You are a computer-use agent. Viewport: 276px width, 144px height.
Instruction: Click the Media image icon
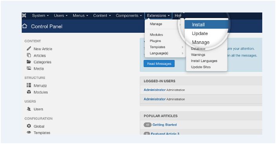[x=29, y=68]
